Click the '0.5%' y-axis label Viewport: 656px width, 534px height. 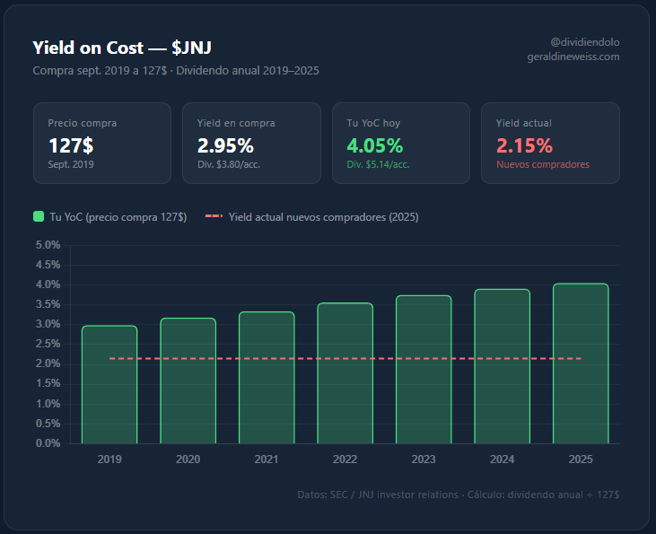(x=48, y=424)
